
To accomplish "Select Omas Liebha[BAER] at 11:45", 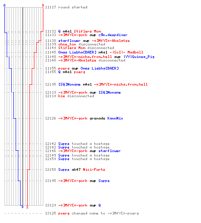I will click(77, 52).
